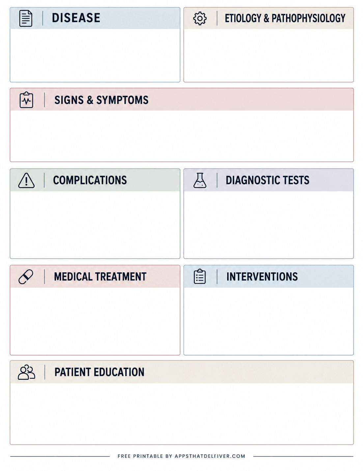Click the warning triangle icon beside Complications
This screenshot has width=363, height=471.
coord(26,181)
